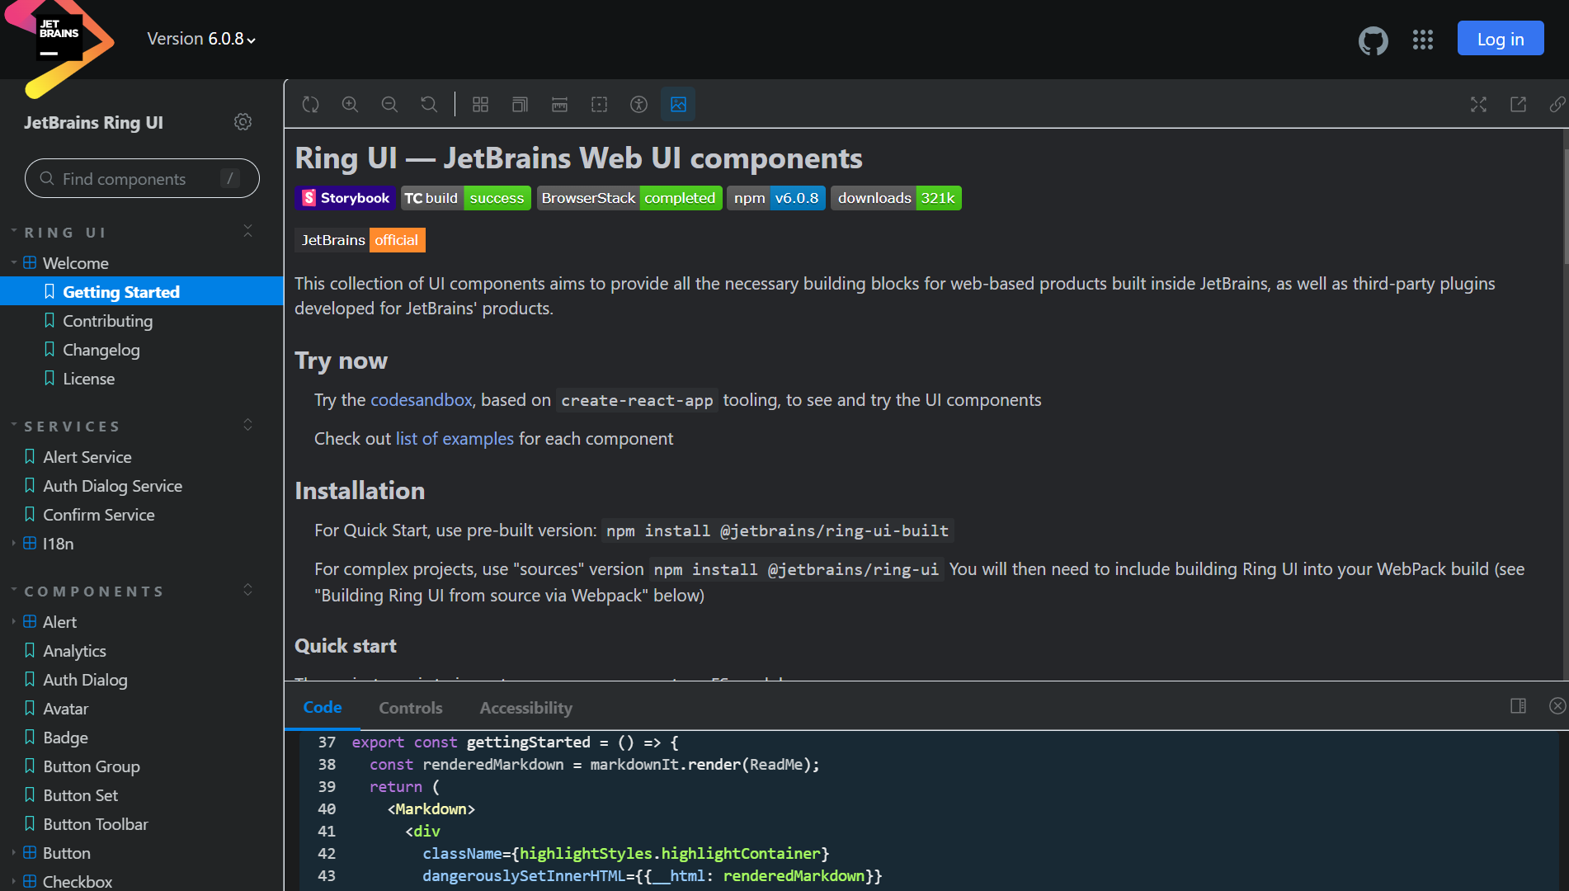This screenshot has width=1569, height=891.
Task: Toggle the highlighted image background icon
Action: click(x=678, y=105)
